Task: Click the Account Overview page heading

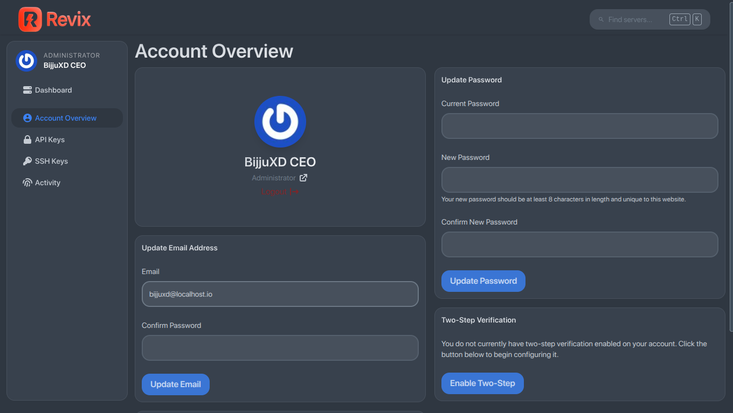Action: [x=214, y=51]
